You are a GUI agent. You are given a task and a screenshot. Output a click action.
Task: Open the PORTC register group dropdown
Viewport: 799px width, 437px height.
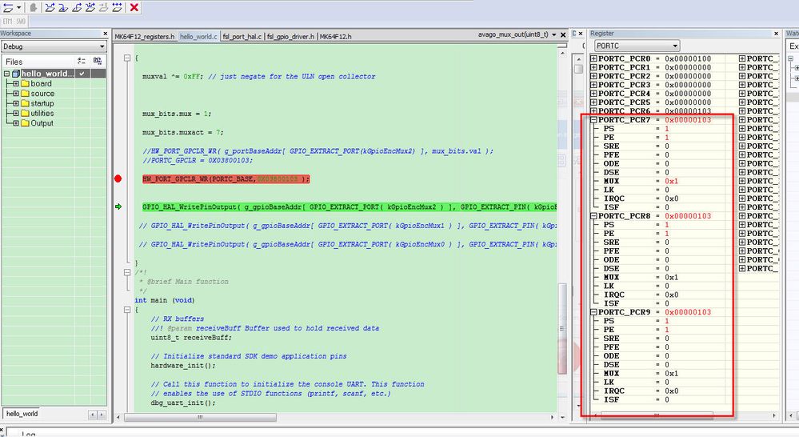point(637,46)
